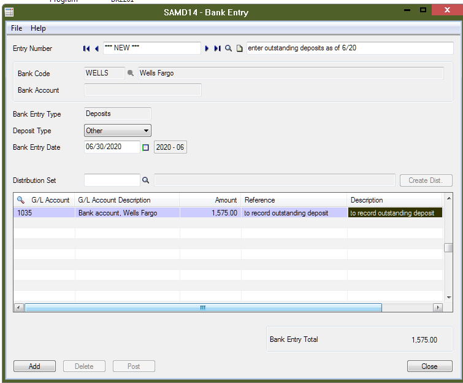Open Distribution Set finder magnifier
This screenshot has width=463, height=383.
(146, 180)
